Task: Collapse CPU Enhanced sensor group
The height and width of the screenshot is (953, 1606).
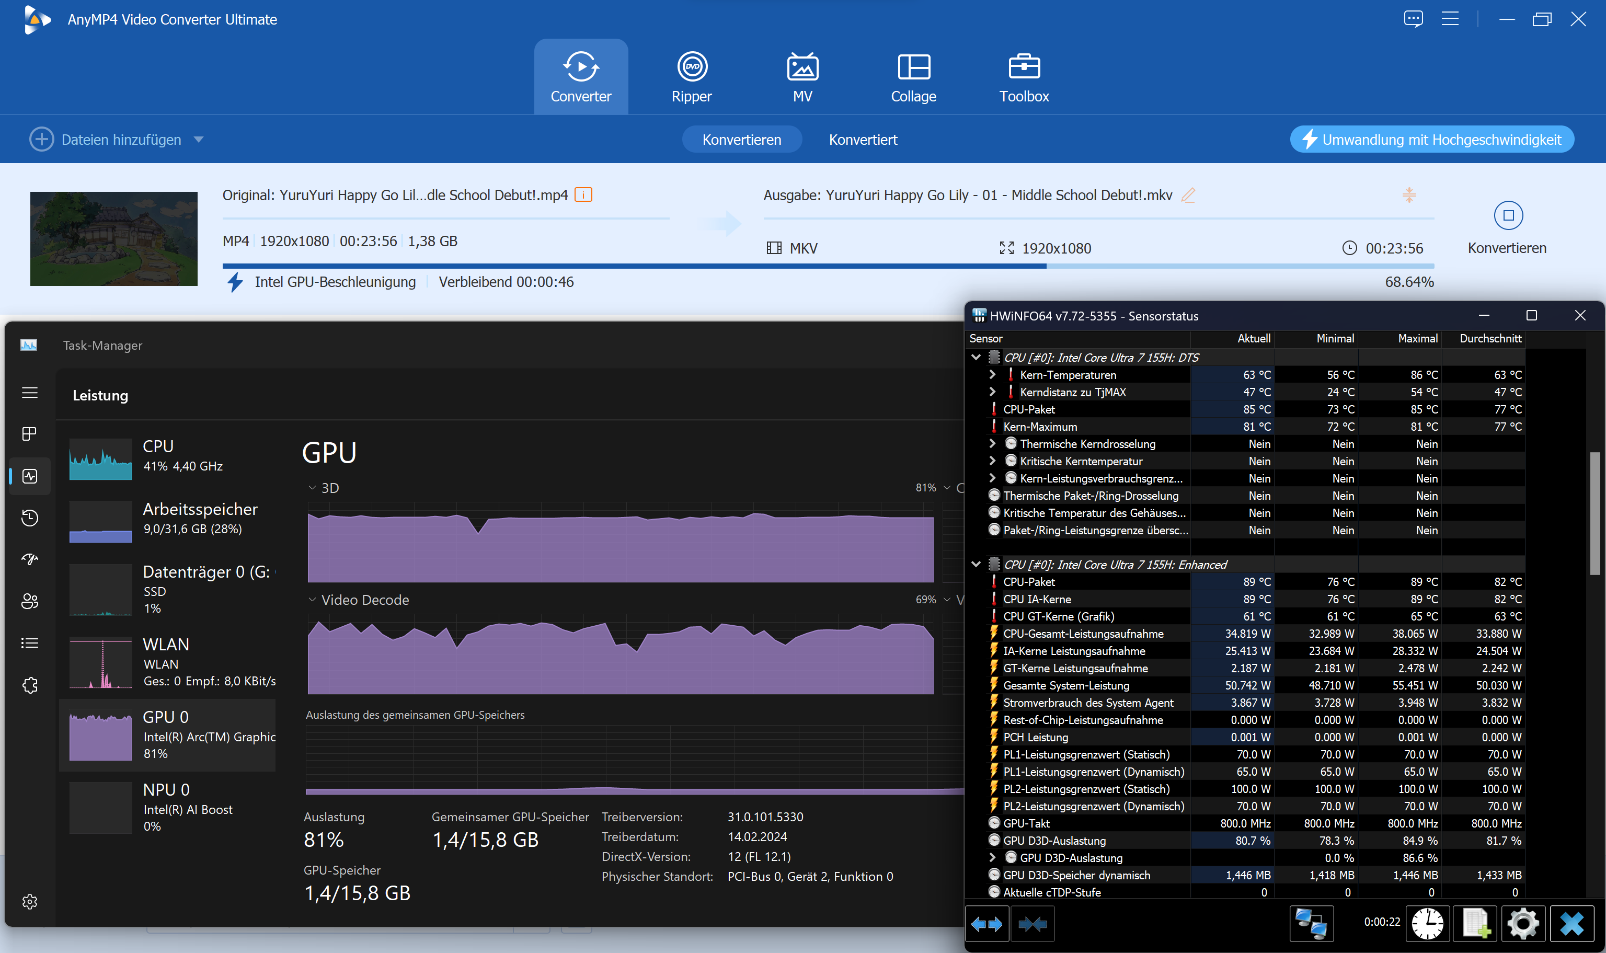Action: point(976,564)
